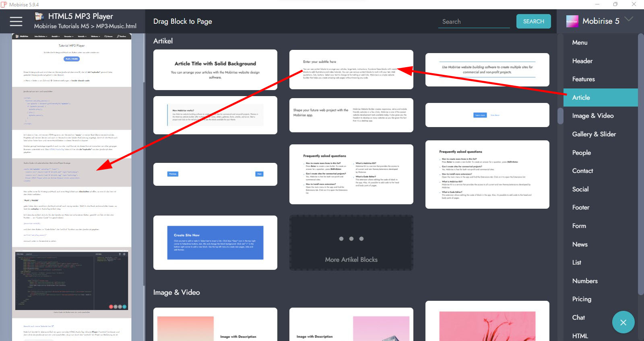This screenshot has width=644, height=341.
Task: Pick the 'Enter your subtitle here' block
Action: tap(351, 70)
